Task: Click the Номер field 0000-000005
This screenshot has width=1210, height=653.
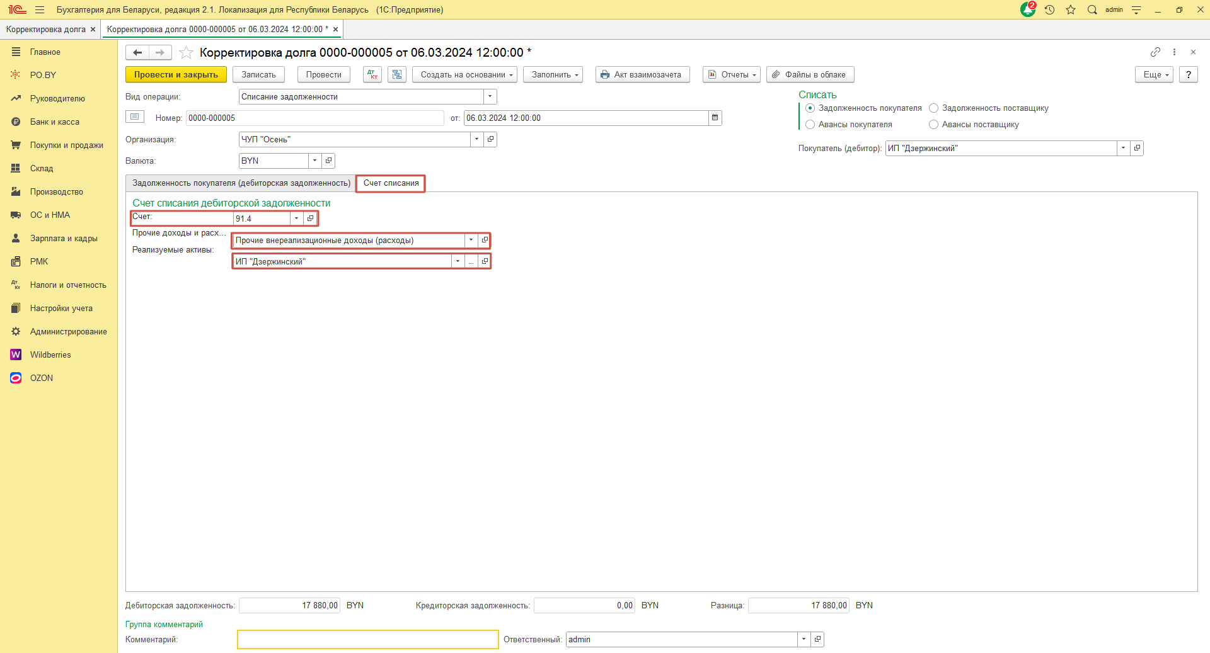Action: [315, 118]
